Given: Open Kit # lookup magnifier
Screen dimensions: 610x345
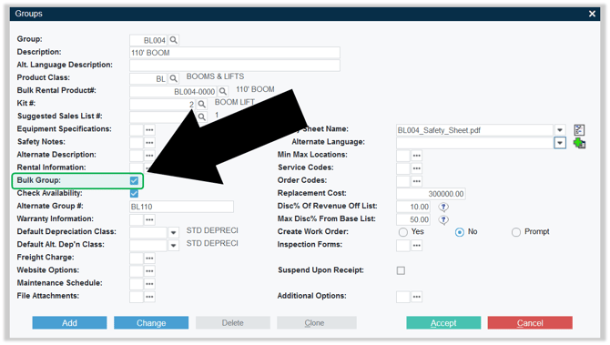Looking at the screenshot, I should 201,105.
